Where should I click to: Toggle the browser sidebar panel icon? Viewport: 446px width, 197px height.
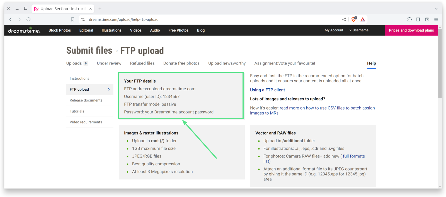418,19
